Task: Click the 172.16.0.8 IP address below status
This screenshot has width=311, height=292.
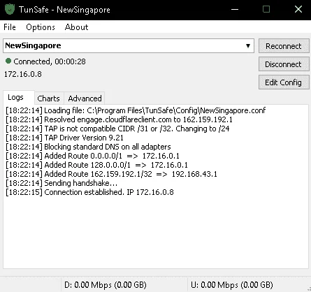Action: click(x=23, y=74)
